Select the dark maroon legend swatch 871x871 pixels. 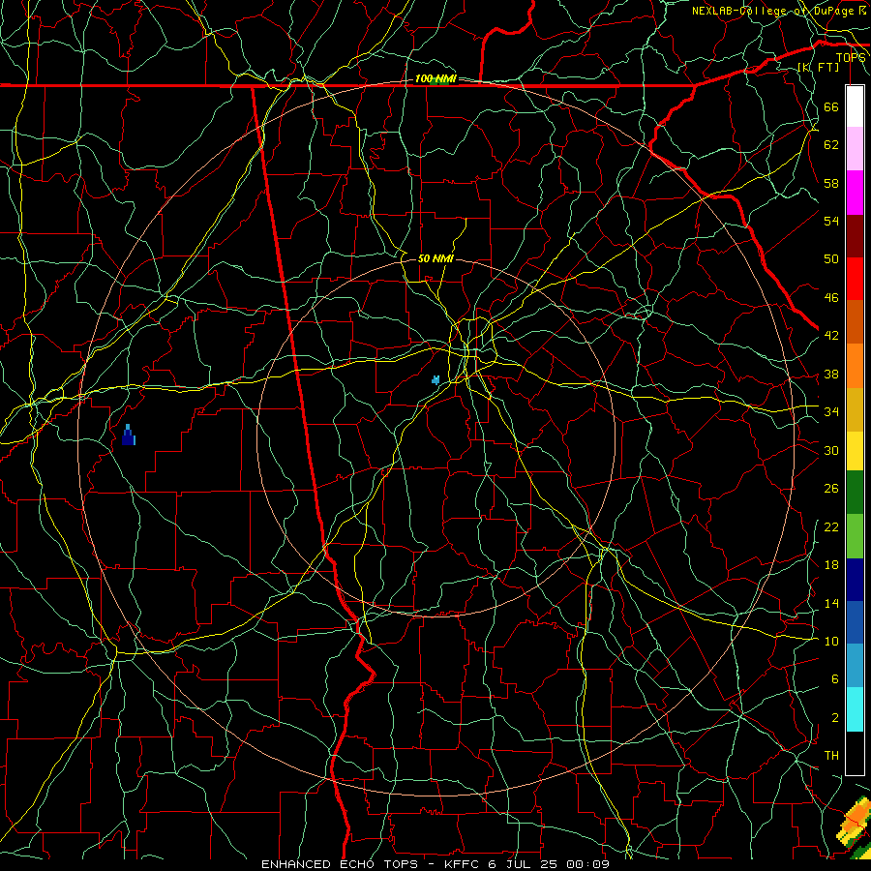point(855,236)
